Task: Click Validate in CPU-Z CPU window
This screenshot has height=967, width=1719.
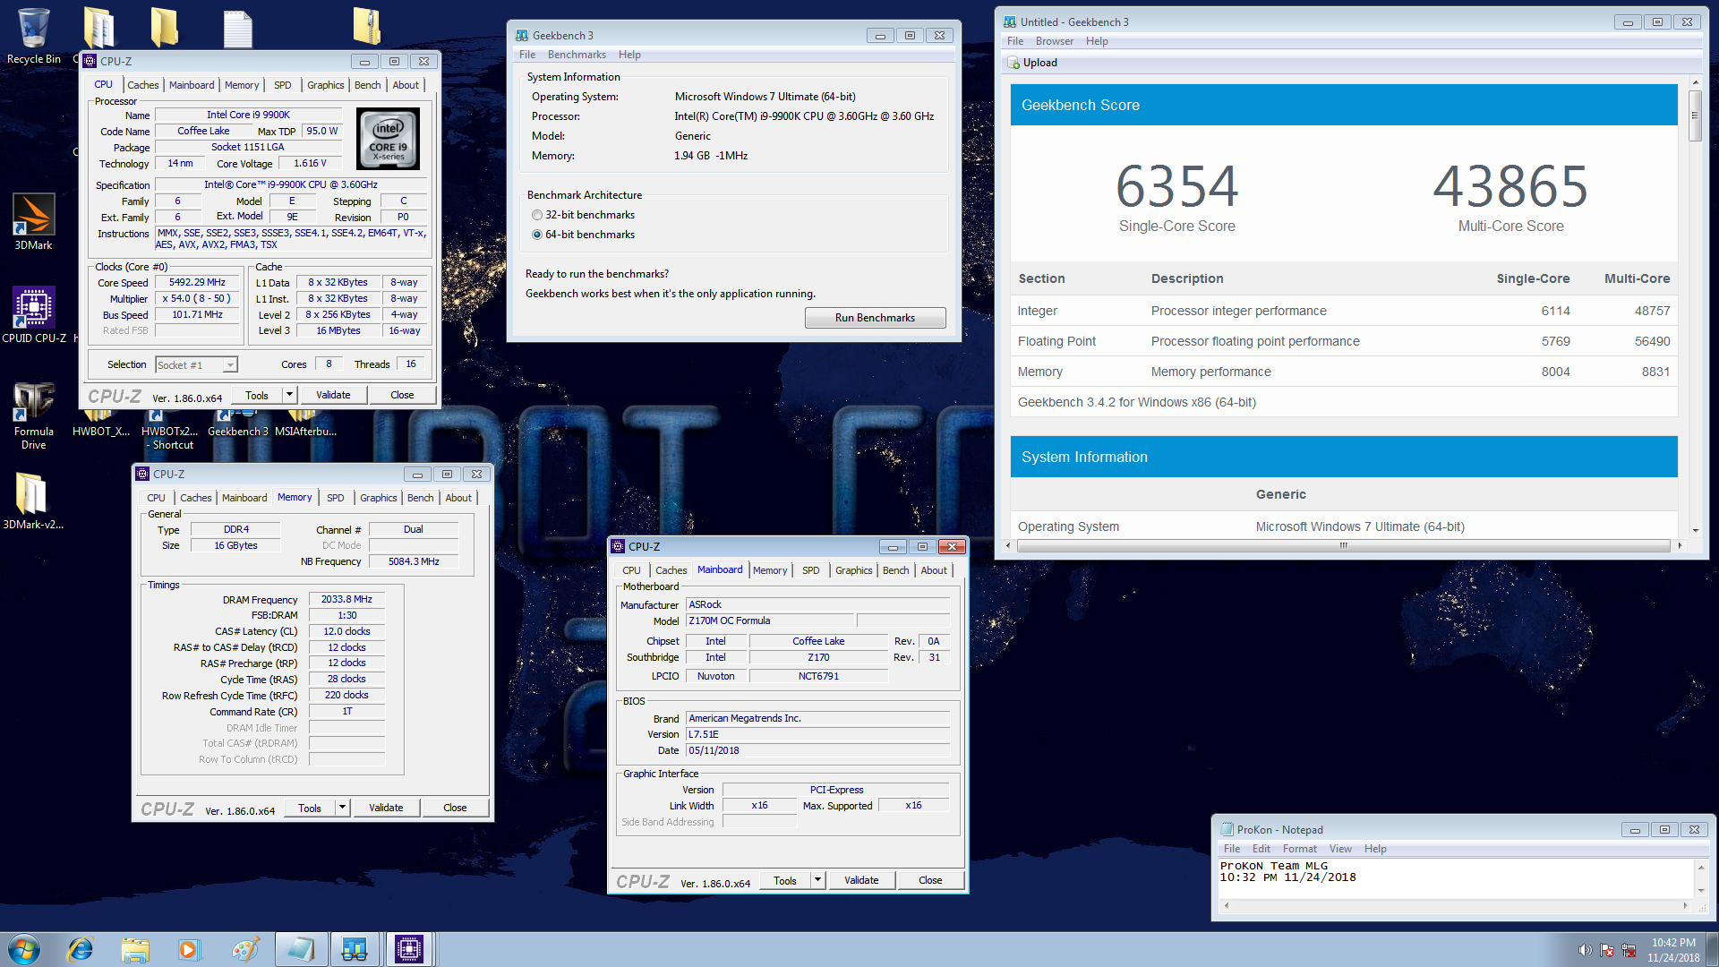Action: click(x=333, y=395)
